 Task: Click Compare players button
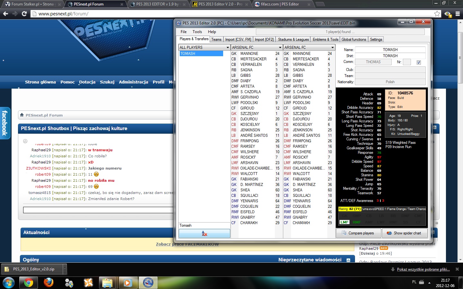[x=359, y=233]
